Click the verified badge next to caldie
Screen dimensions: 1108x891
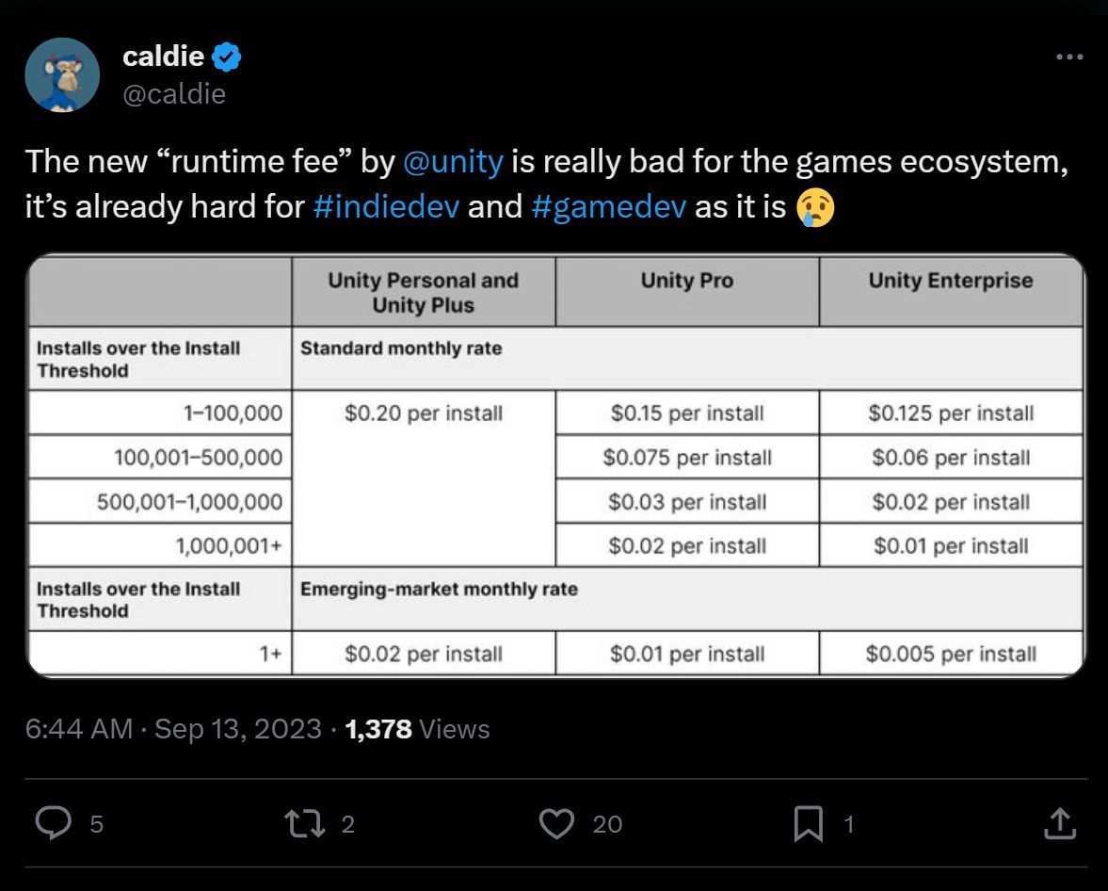(x=227, y=56)
